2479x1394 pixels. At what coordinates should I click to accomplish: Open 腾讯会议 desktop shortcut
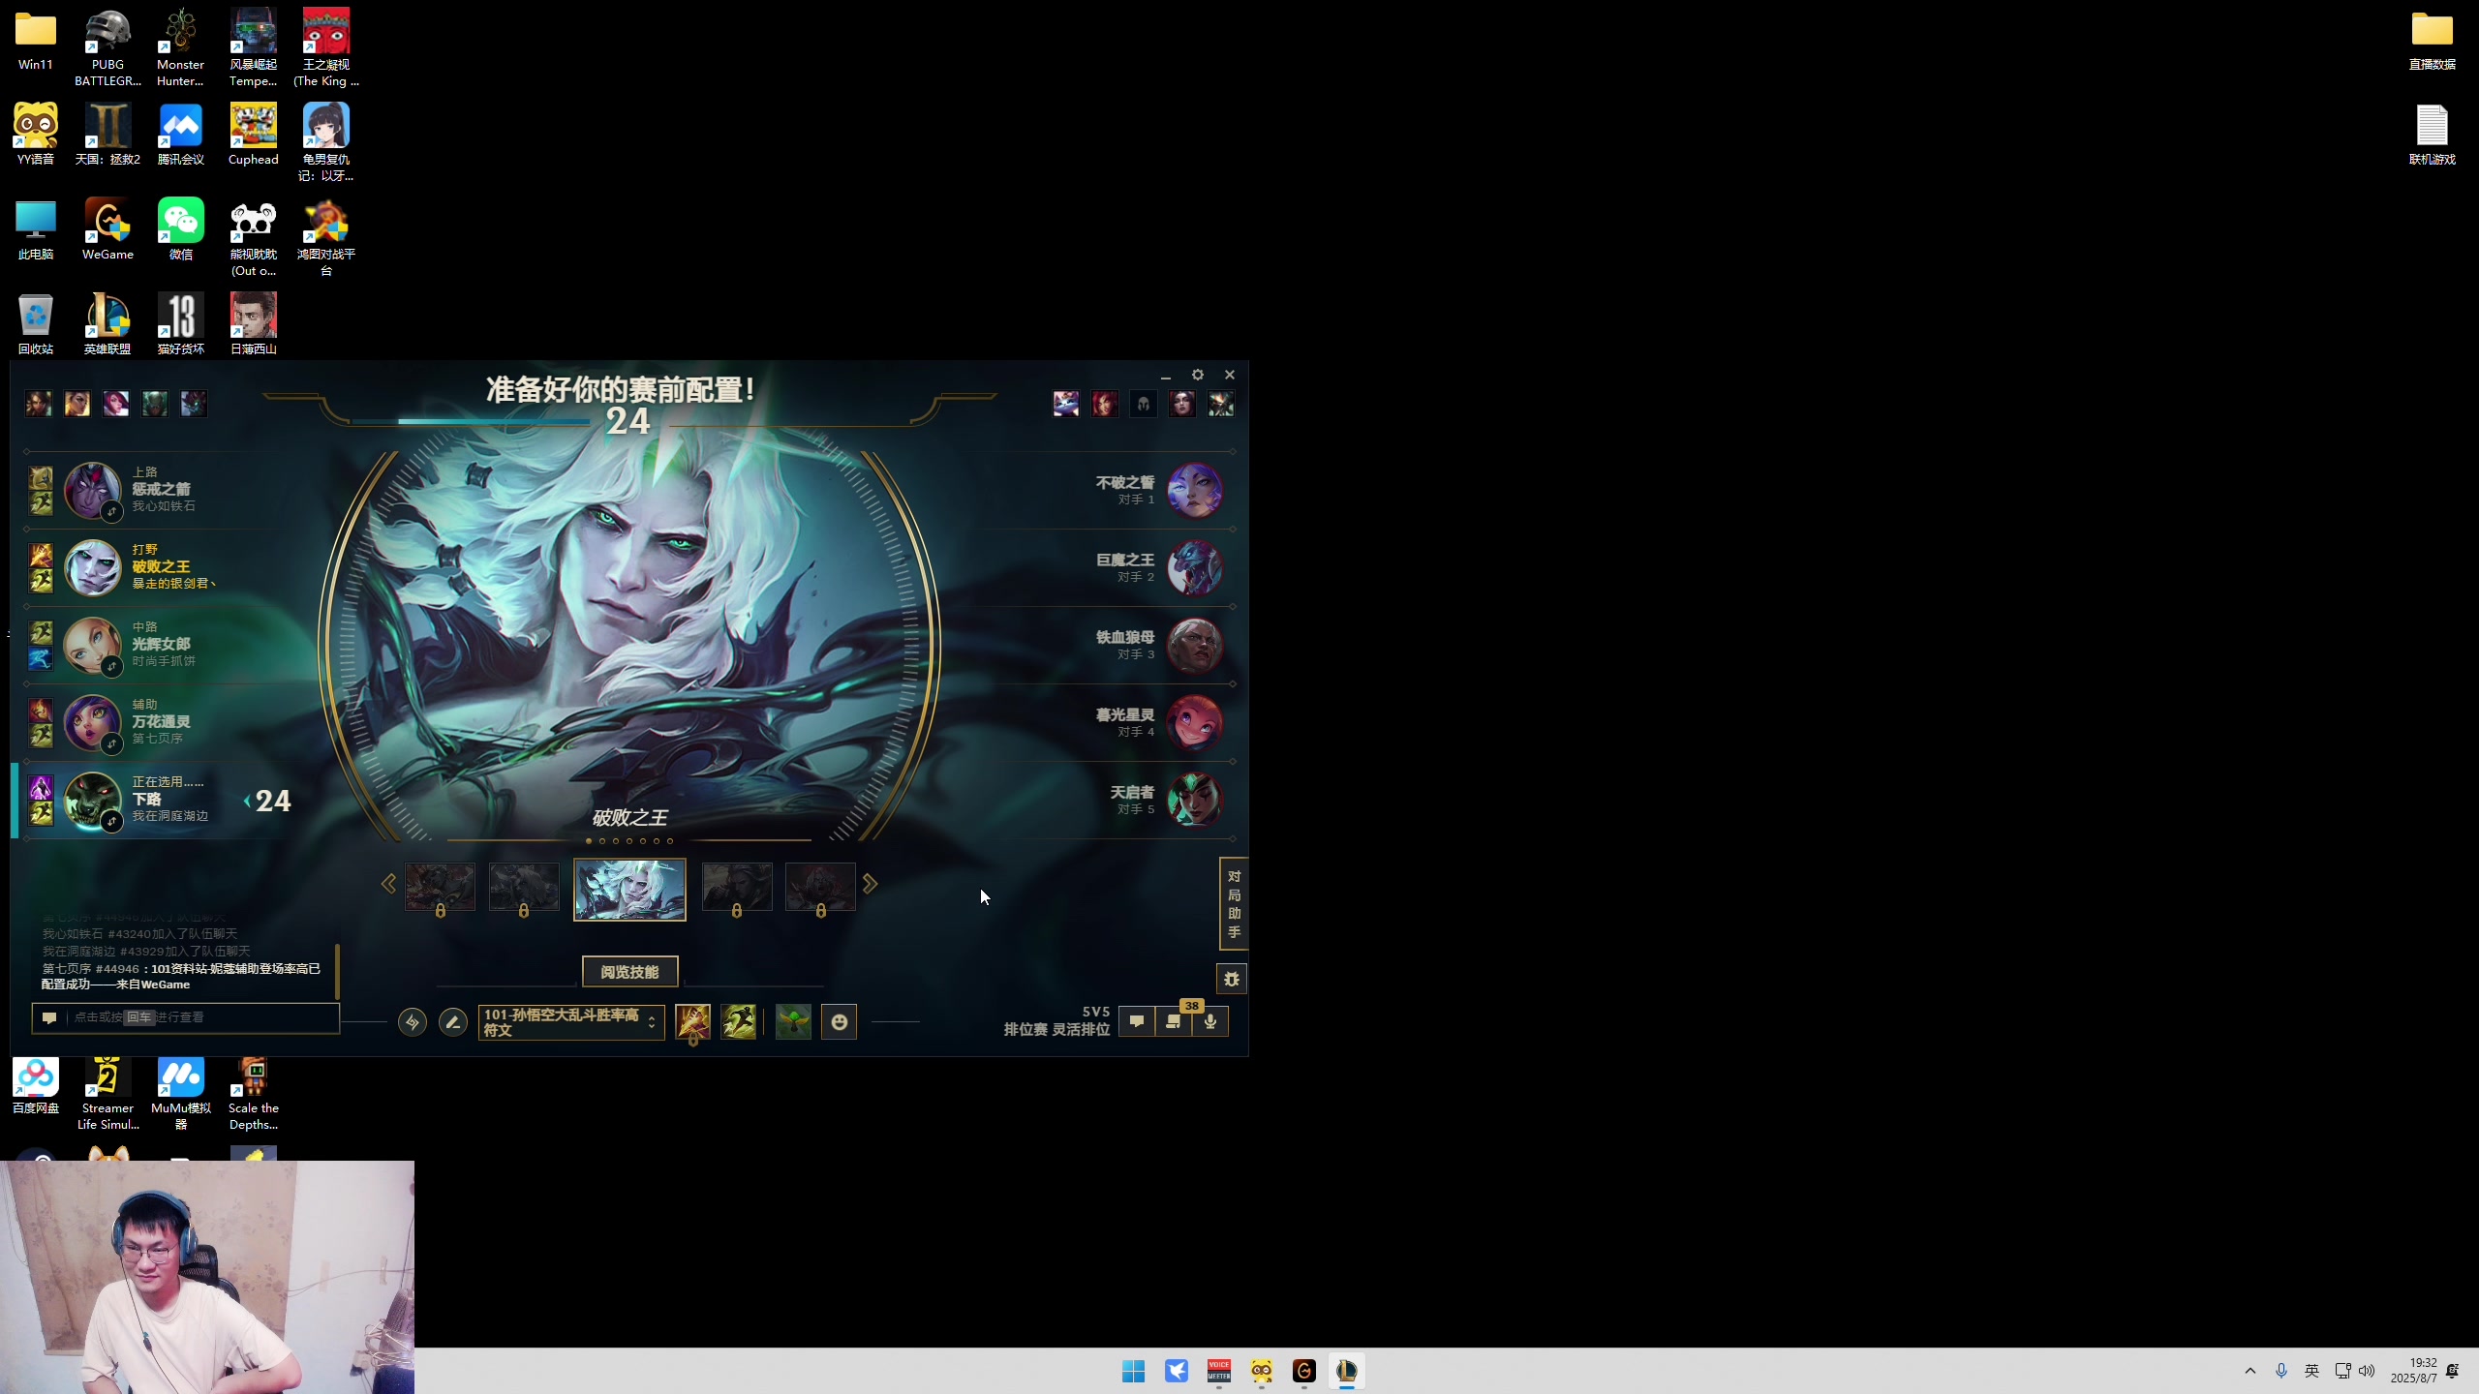181,135
